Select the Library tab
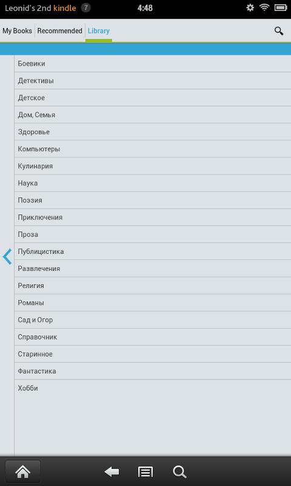 click(x=99, y=31)
